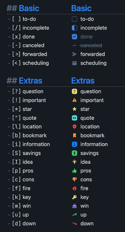Click the rendered Extras heading
Screen dimensions: 125x232
(83, 81)
